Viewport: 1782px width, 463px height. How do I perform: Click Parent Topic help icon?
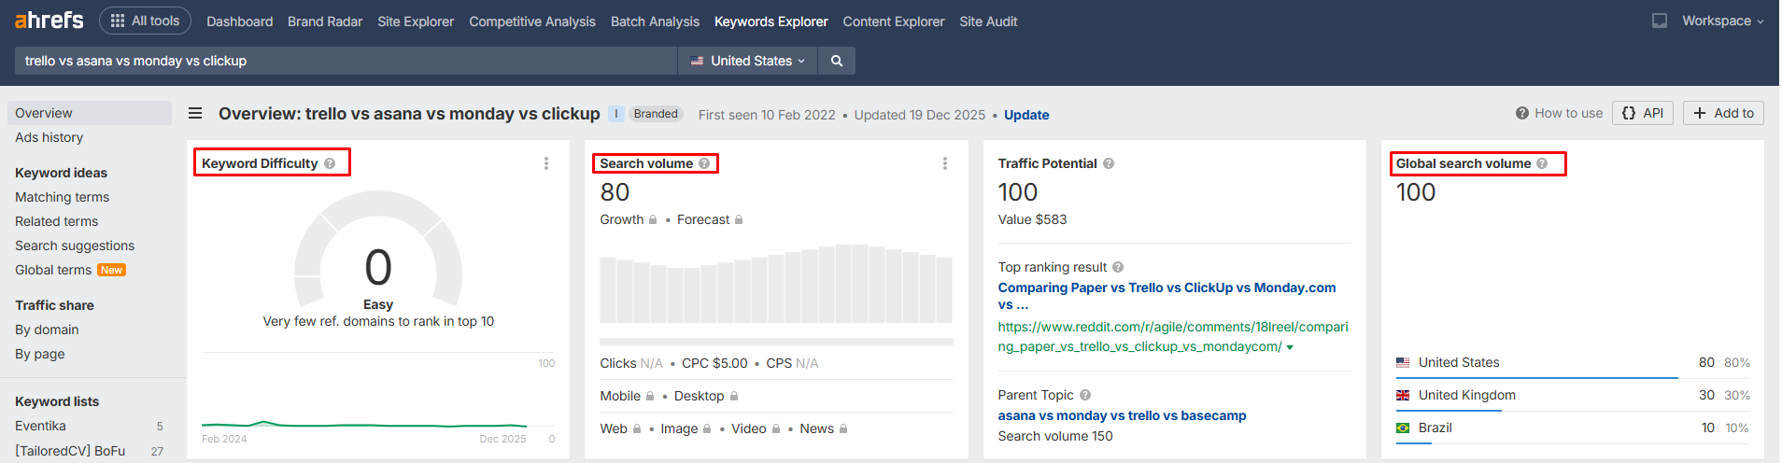(1085, 395)
